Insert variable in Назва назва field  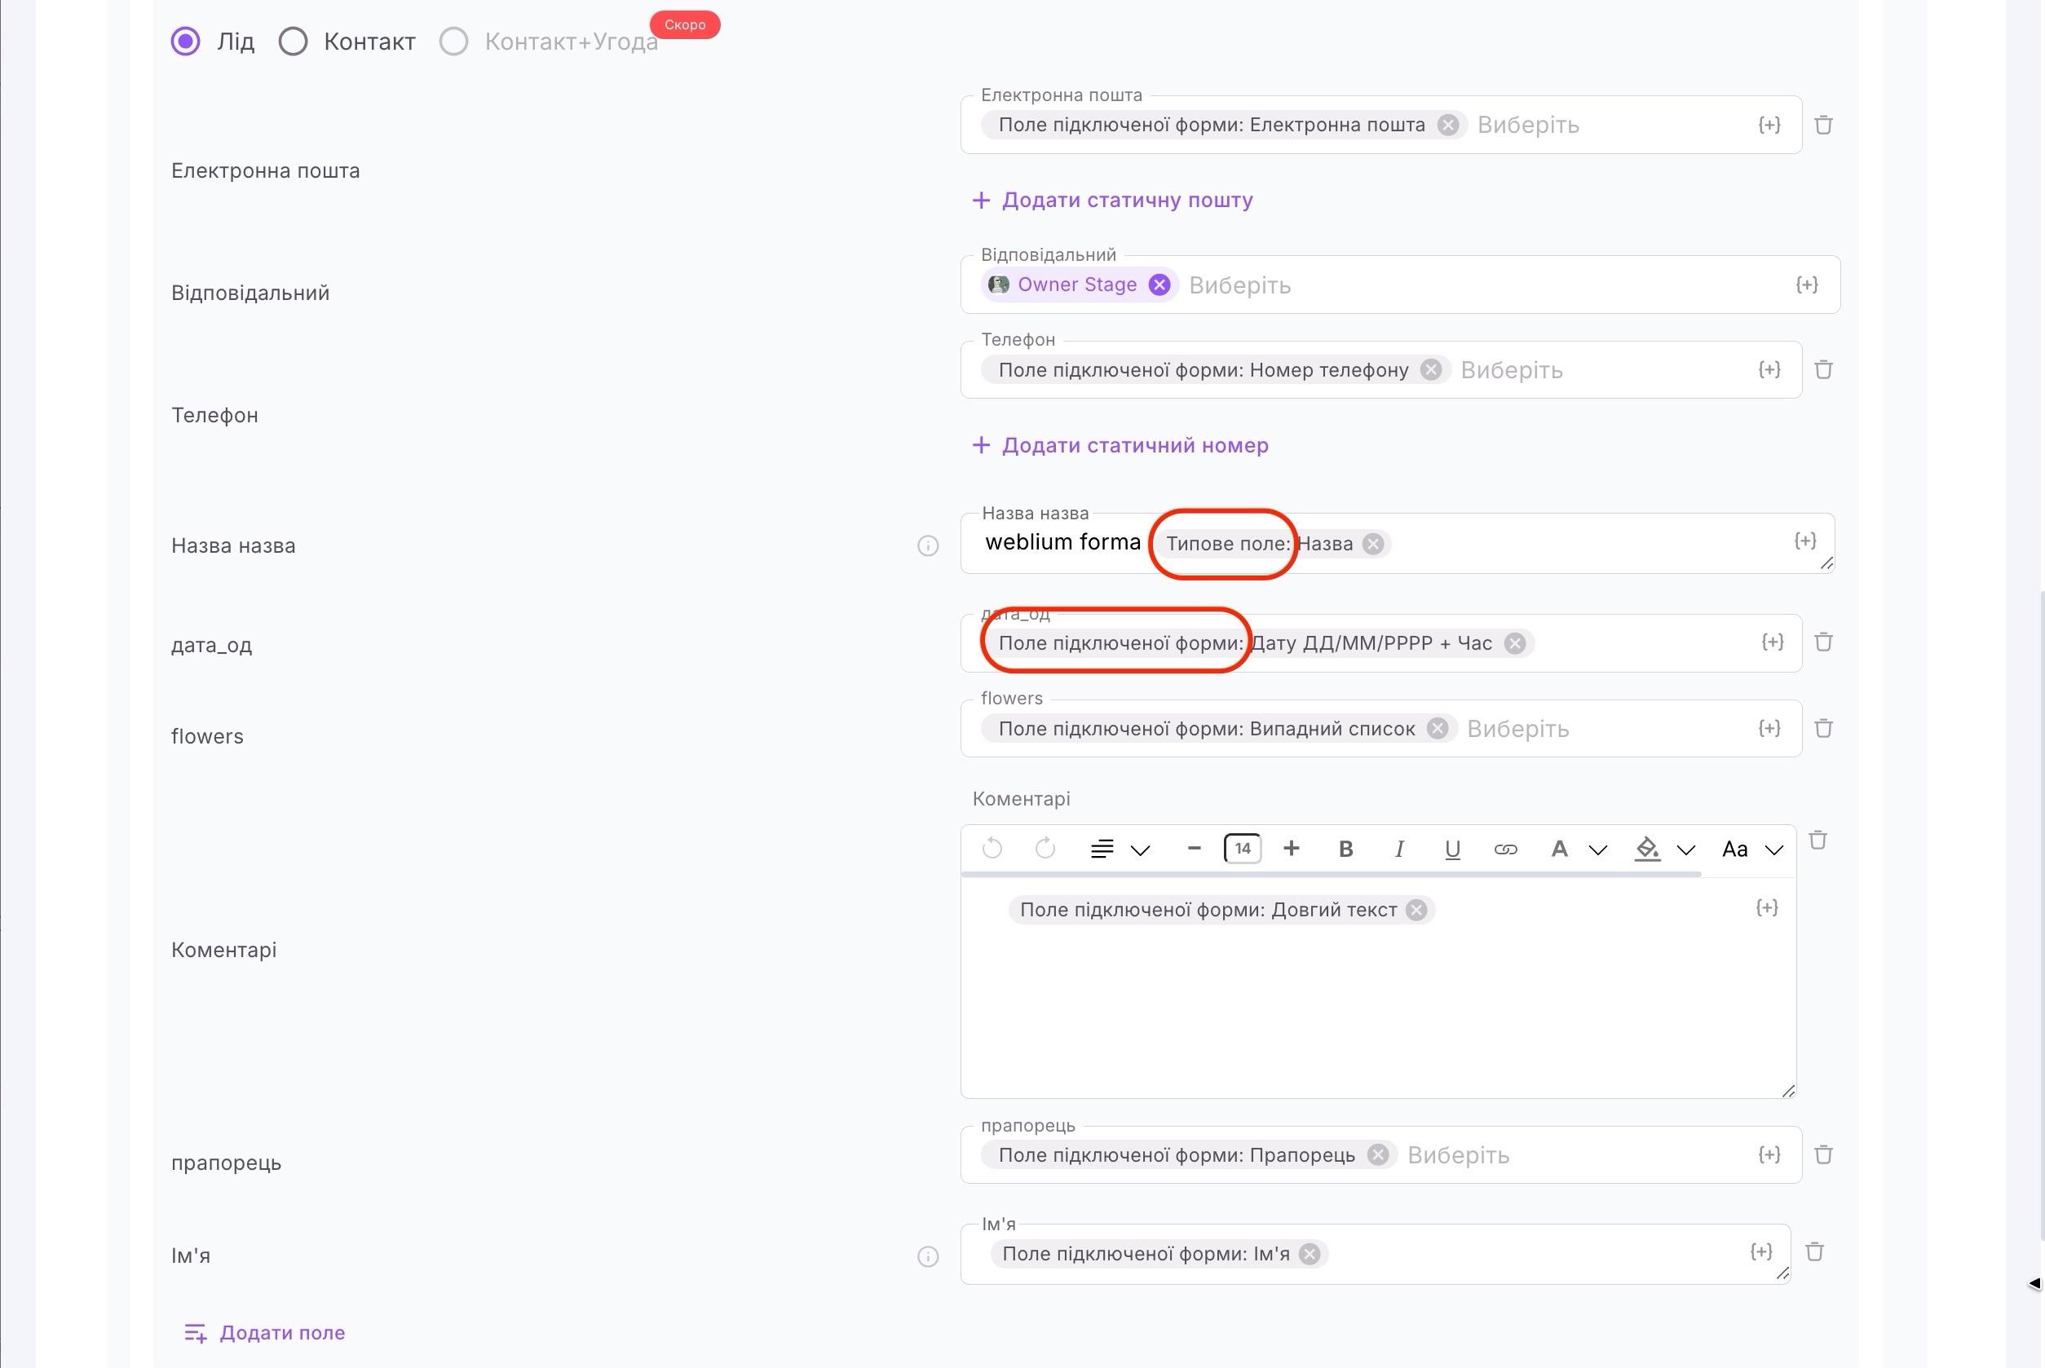[1805, 541]
